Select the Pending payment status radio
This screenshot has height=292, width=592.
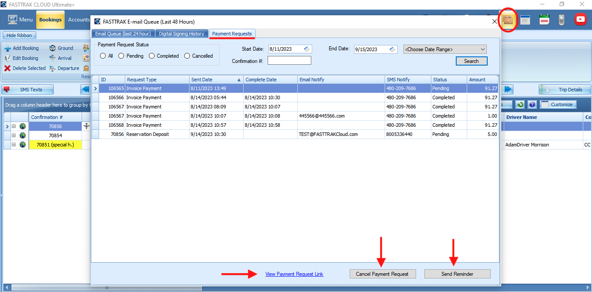click(121, 56)
